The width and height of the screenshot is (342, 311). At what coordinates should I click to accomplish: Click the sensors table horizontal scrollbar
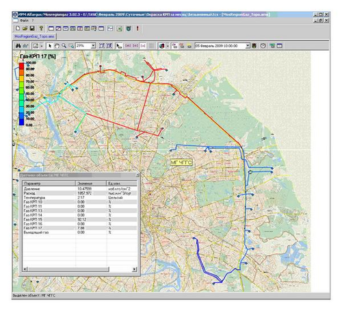[80, 269]
